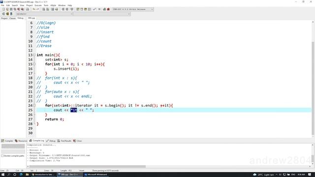The width and height of the screenshot is (315, 177).
Task: Click line number 30 in the gutter
Action: click(31, 133)
